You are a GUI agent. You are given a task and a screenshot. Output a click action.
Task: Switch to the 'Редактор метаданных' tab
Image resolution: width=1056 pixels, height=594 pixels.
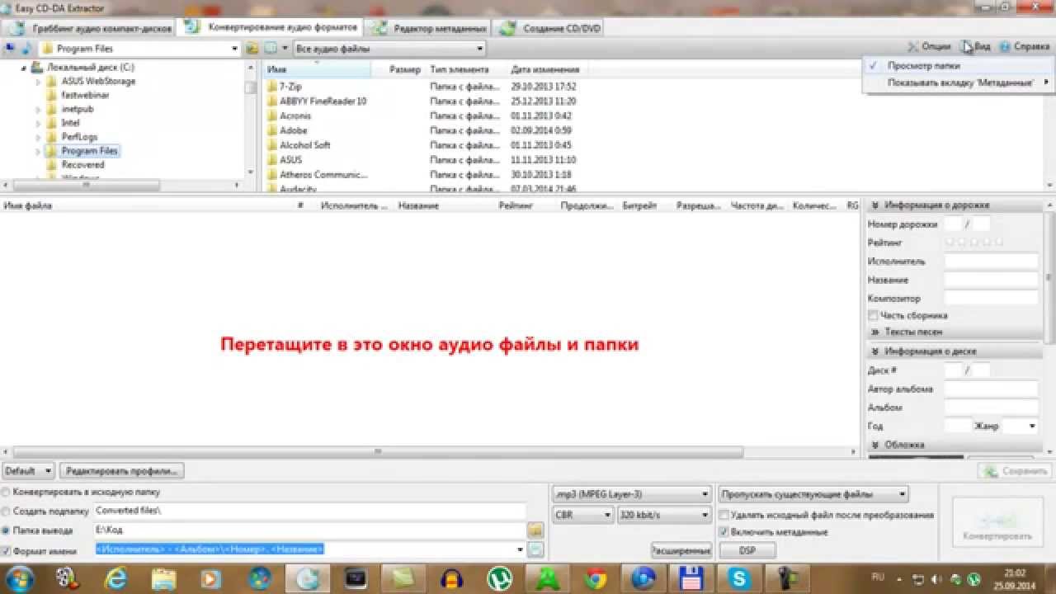[427, 28]
